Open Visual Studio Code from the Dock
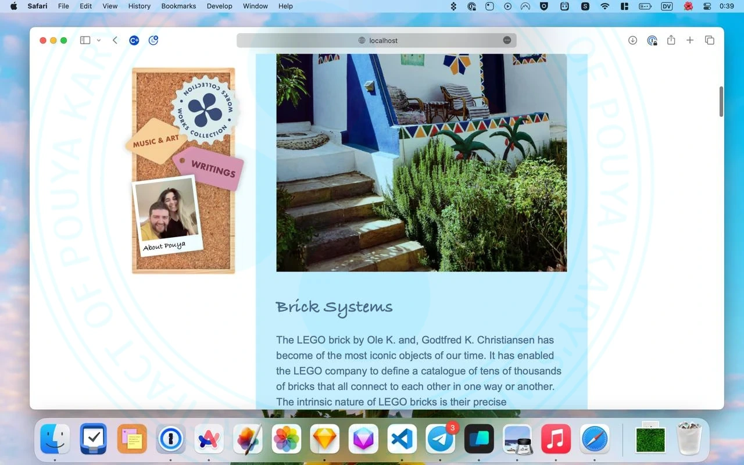744x465 pixels. pos(402,439)
